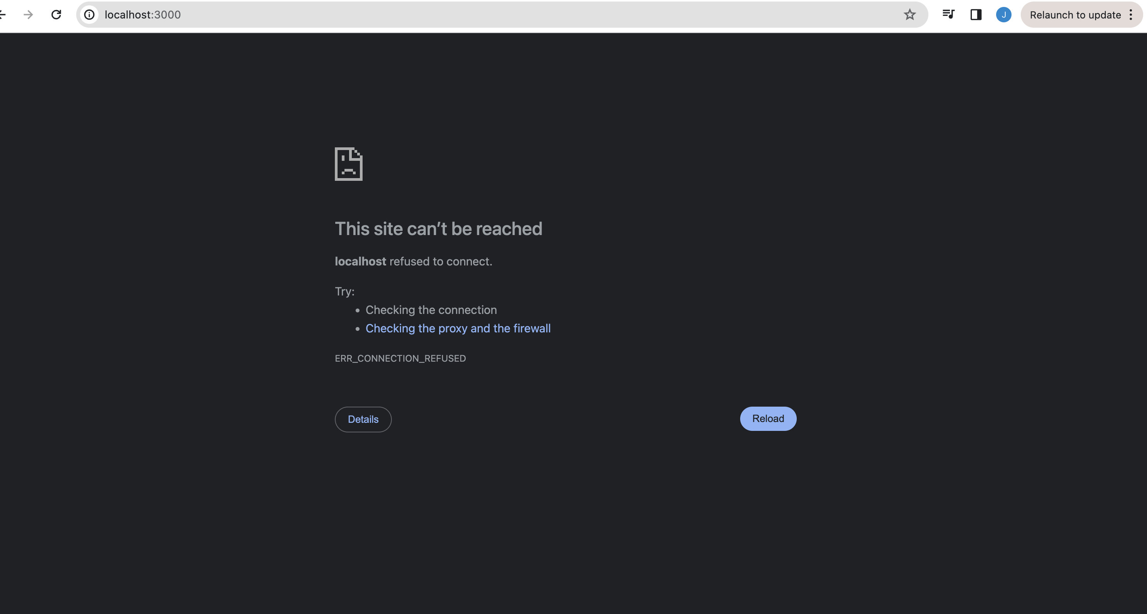
Task: Open the site information icon
Action: (90, 15)
